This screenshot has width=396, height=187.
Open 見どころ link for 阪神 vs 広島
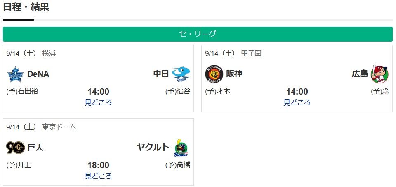(x=297, y=102)
